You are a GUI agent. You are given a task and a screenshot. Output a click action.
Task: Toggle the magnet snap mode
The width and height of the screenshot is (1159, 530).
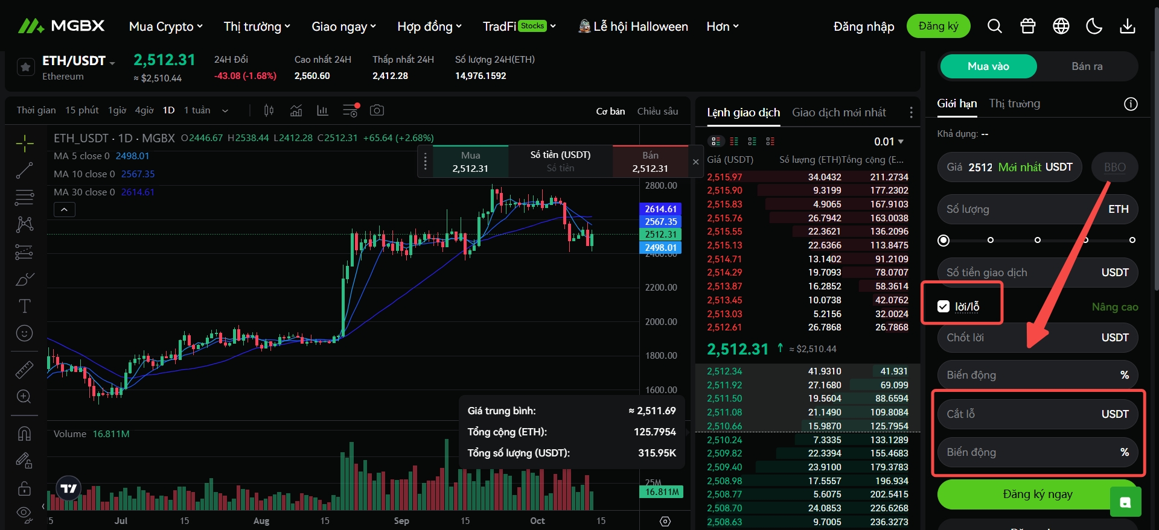tap(24, 434)
